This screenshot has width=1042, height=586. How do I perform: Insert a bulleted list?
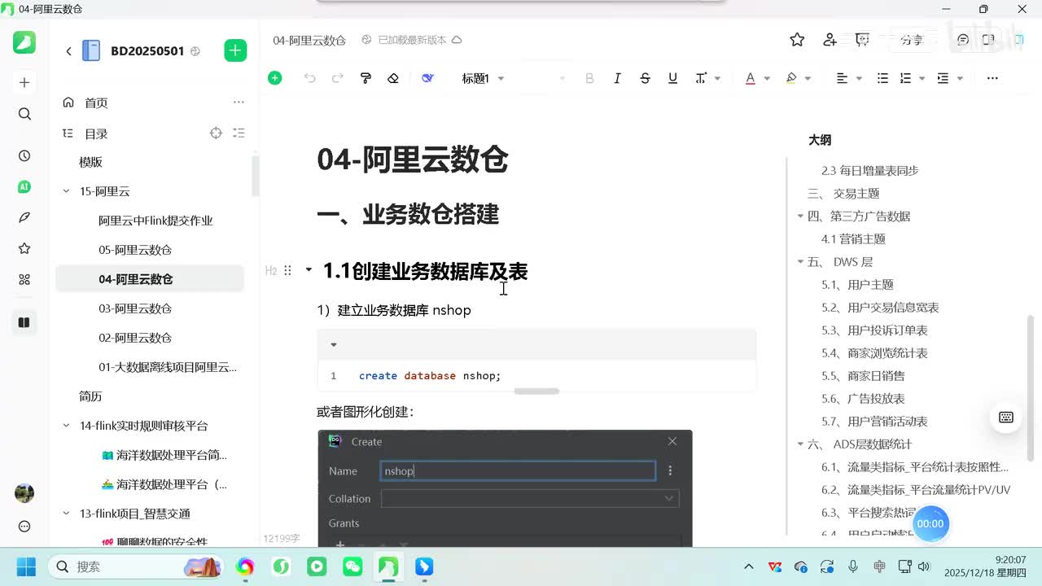click(882, 78)
